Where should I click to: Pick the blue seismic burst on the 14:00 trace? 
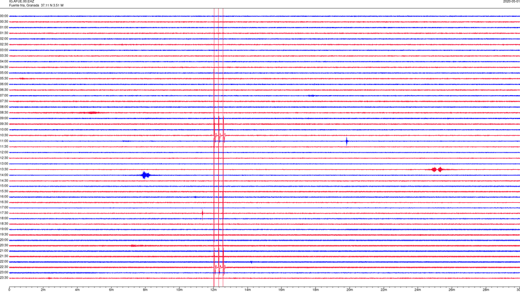point(145,175)
